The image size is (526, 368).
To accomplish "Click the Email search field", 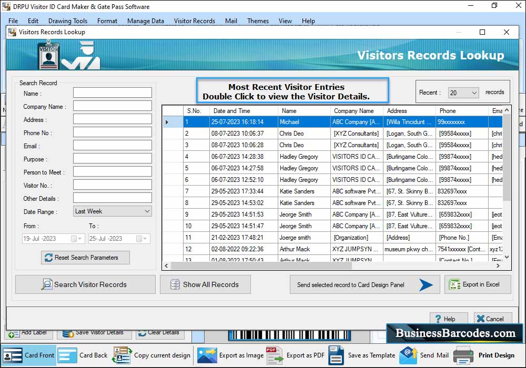I will pyautogui.click(x=113, y=145).
